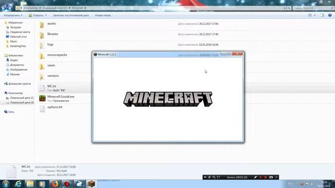Select Домашняя группа in navigation pane
Screen dimensions: 335x188
tap(19, 84)
